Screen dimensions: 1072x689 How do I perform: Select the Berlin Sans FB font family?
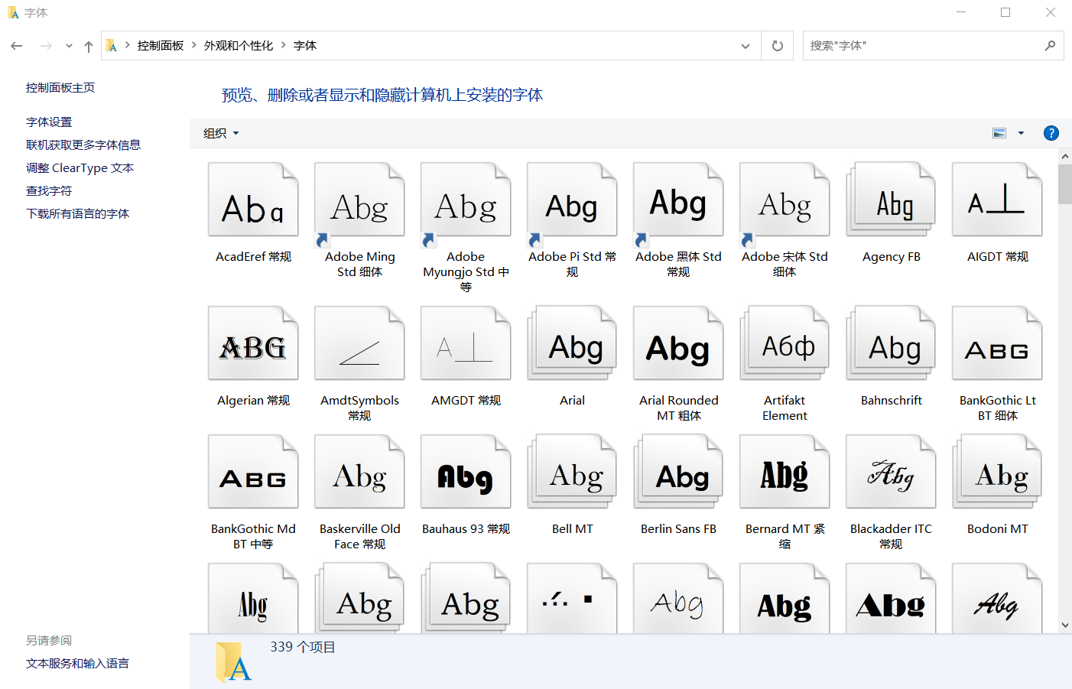pos(678,485)
